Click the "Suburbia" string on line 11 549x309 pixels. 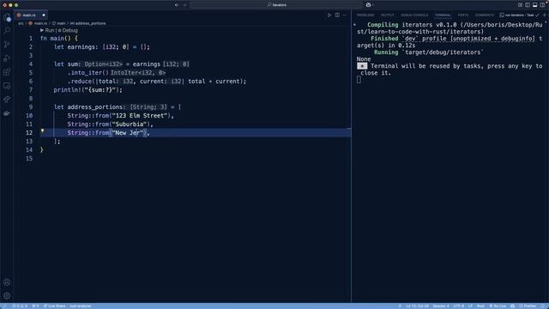[130, 124]
